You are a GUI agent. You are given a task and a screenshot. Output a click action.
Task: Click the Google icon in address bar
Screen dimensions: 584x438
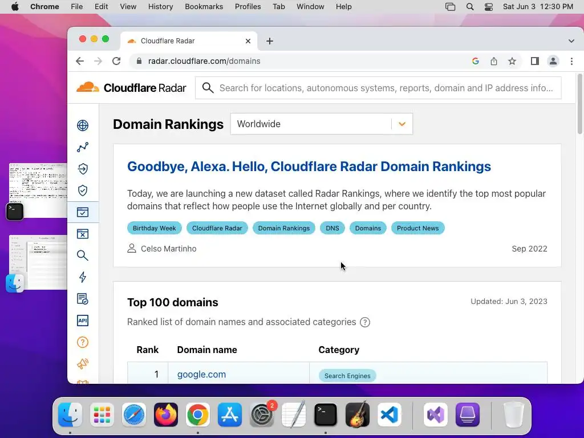(x=475, y=61)
